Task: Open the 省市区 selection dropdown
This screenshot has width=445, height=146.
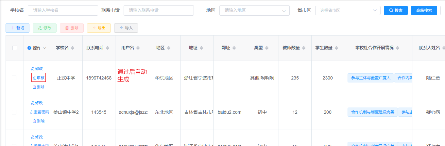Action: pos(348,10)
